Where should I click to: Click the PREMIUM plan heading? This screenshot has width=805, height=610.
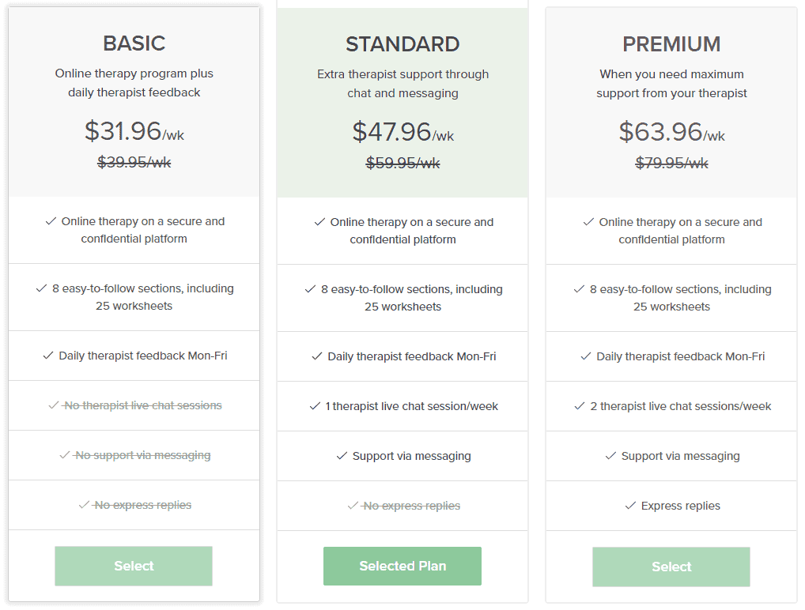point(671,44)
